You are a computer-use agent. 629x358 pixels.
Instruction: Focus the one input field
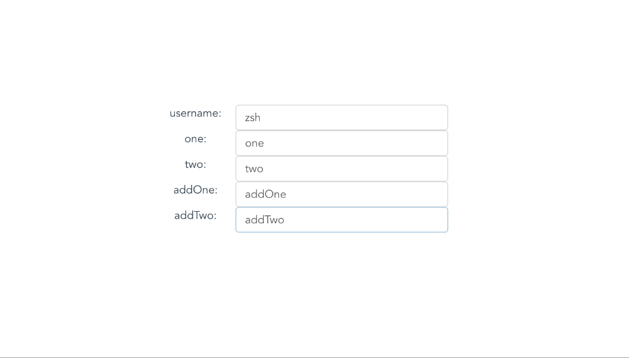coord(341,143)
